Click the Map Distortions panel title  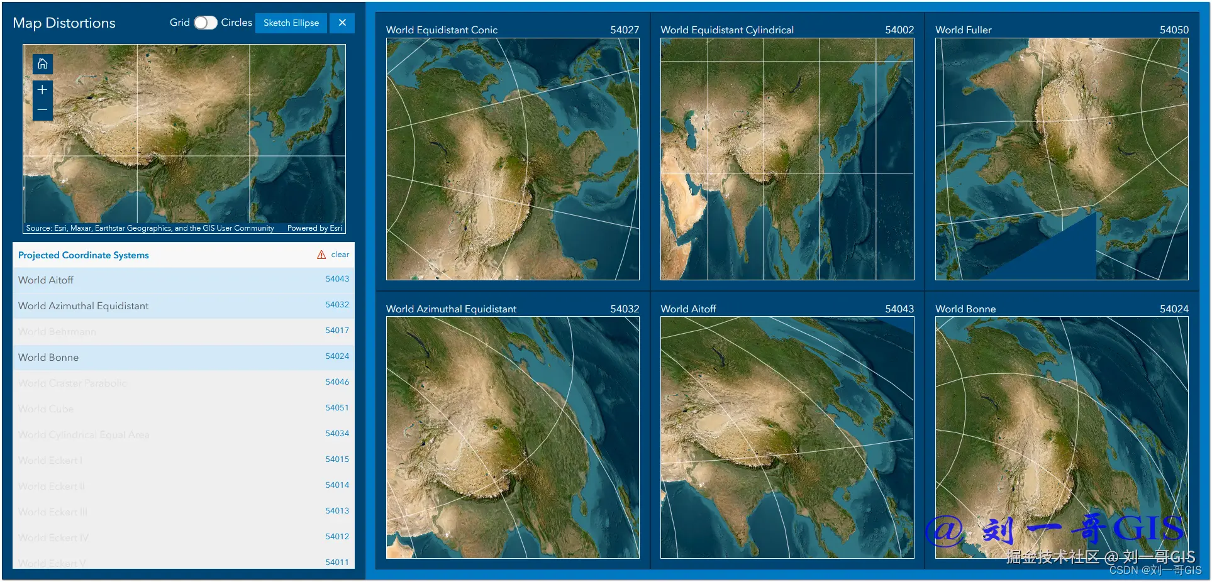coord(64,23)
